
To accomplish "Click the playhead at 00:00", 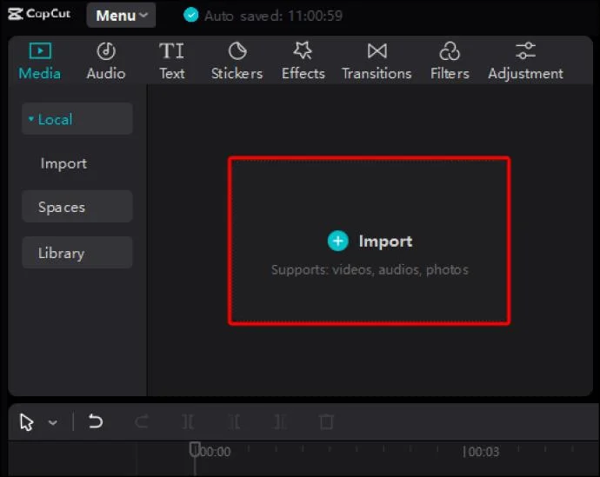I will (x=195, y=450).
